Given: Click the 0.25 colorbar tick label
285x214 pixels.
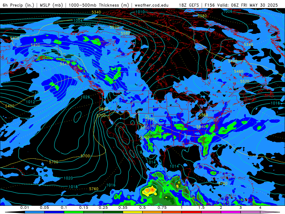Looking at the screenshot, I should tap(103, 208).
